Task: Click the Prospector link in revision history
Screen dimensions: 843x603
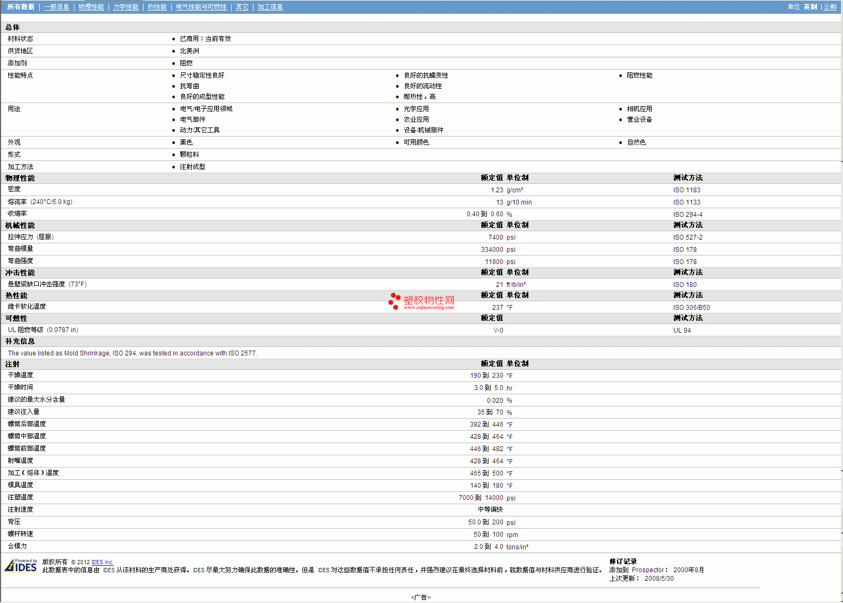Action: coord(648,570)
